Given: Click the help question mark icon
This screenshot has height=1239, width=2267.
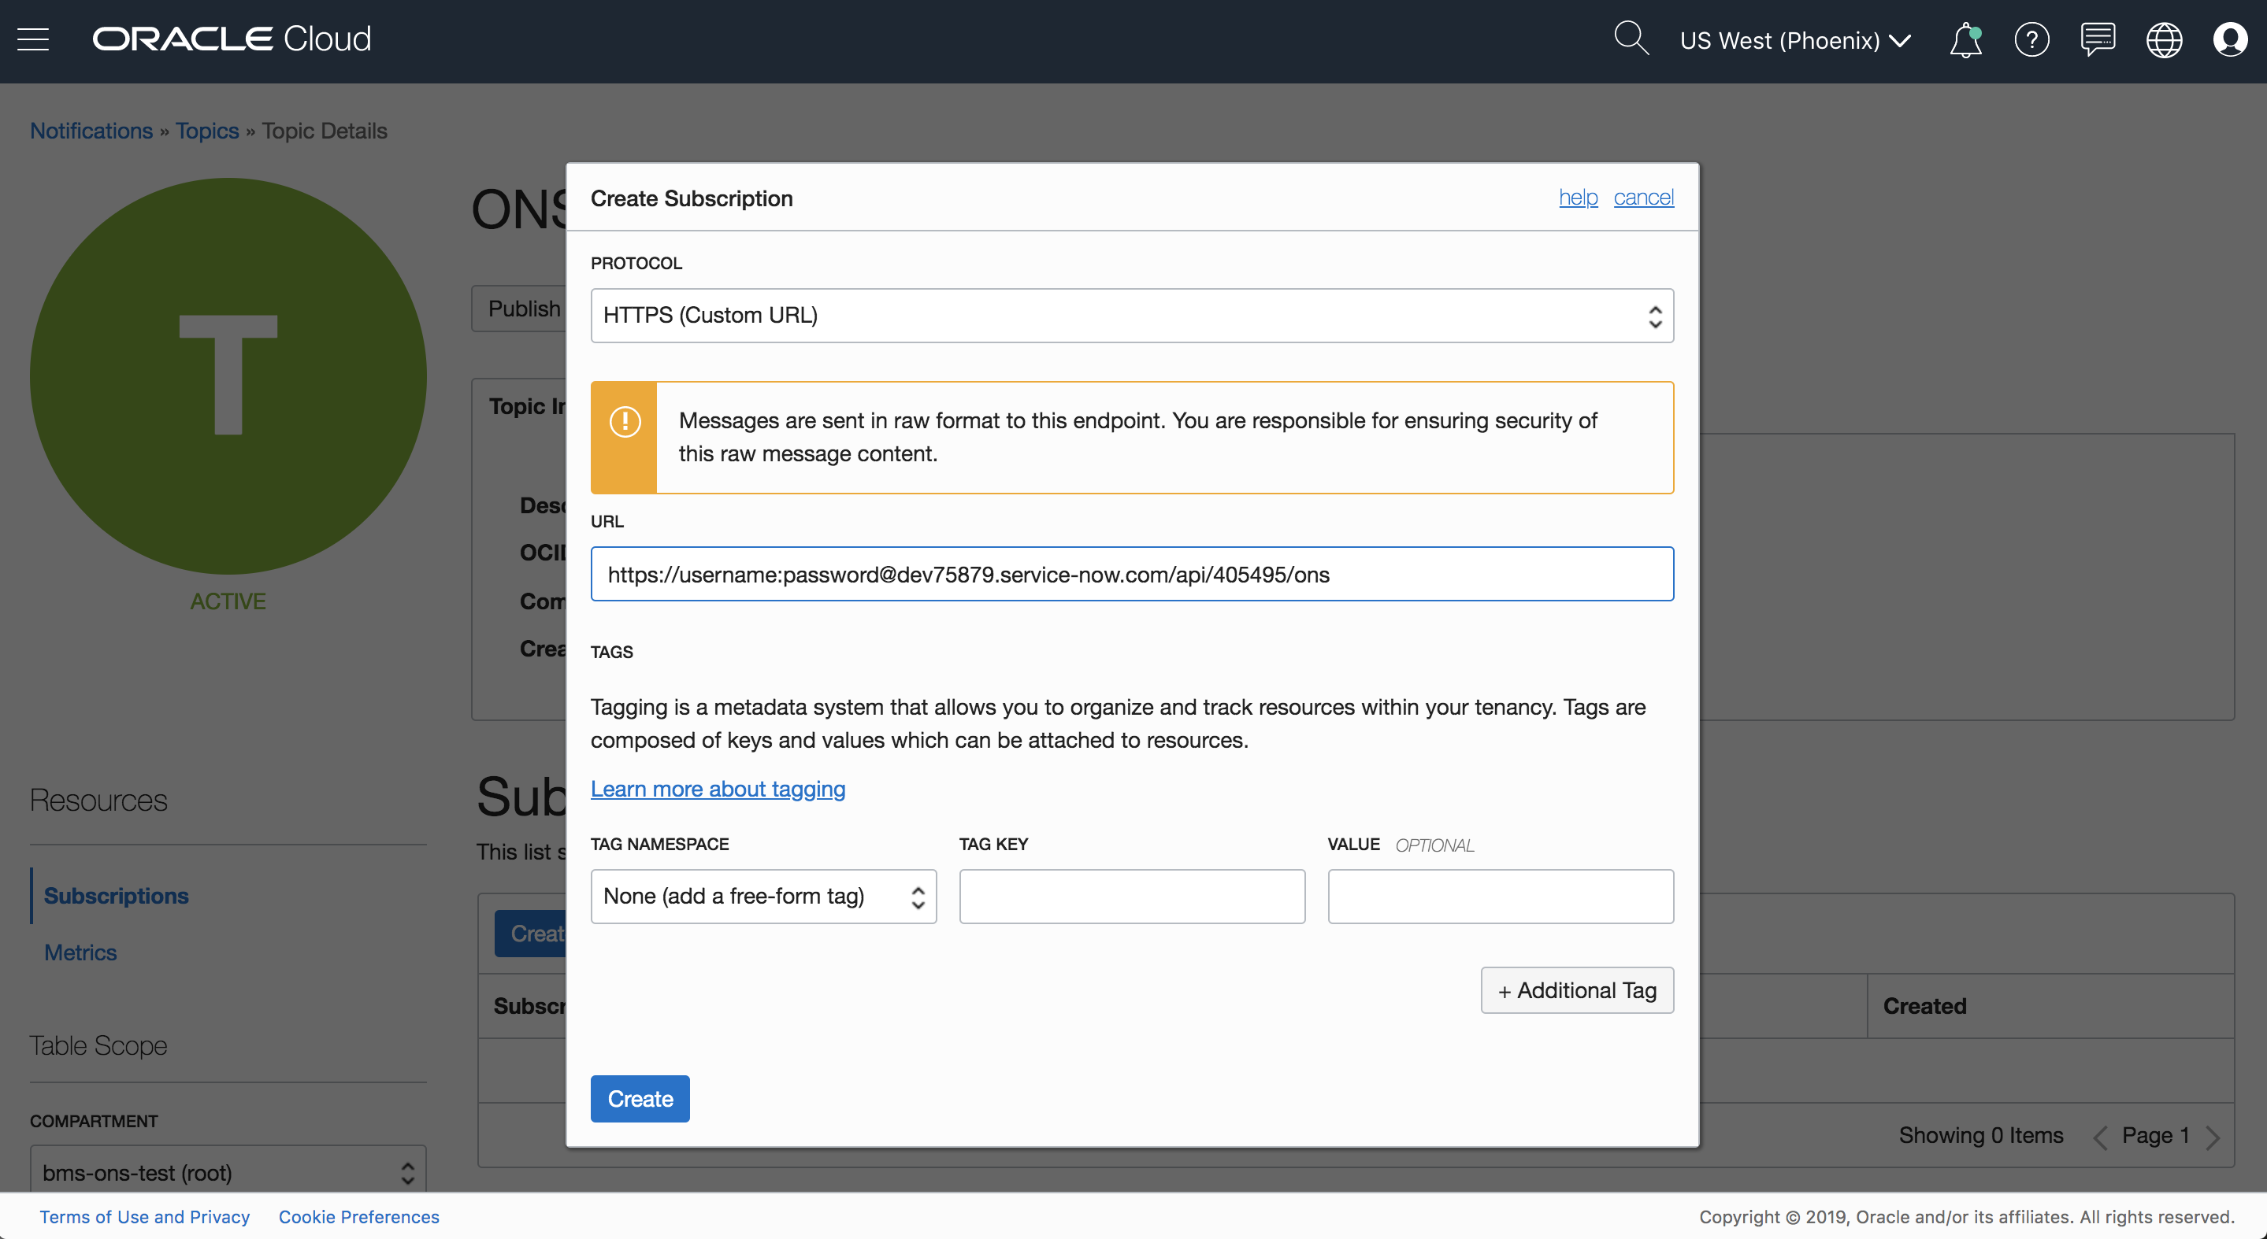Looking at the screenshot, I should coord(2031,40).
